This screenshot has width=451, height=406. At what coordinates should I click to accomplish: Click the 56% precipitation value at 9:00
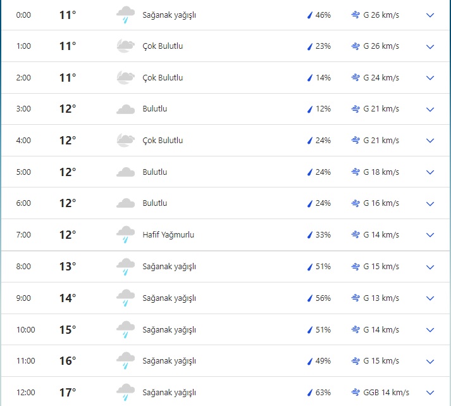[x=323, y=298]
